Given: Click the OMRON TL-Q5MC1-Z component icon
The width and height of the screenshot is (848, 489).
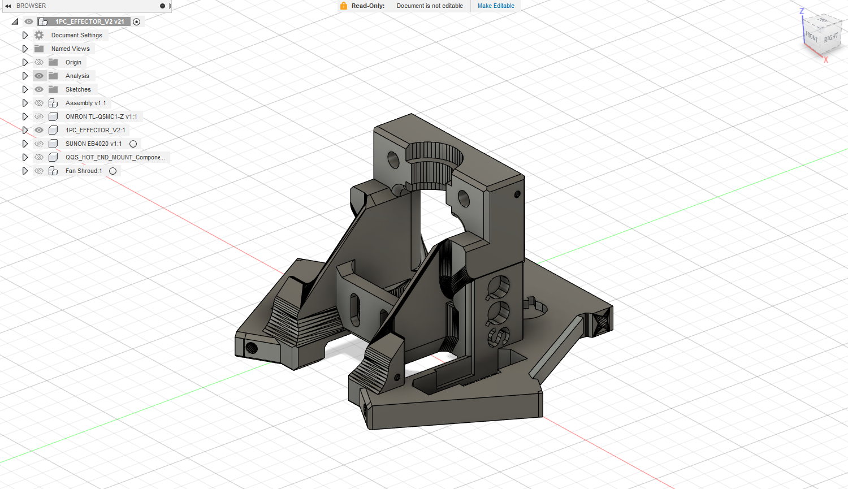Looking at the screenshot, I should (53, 116).
